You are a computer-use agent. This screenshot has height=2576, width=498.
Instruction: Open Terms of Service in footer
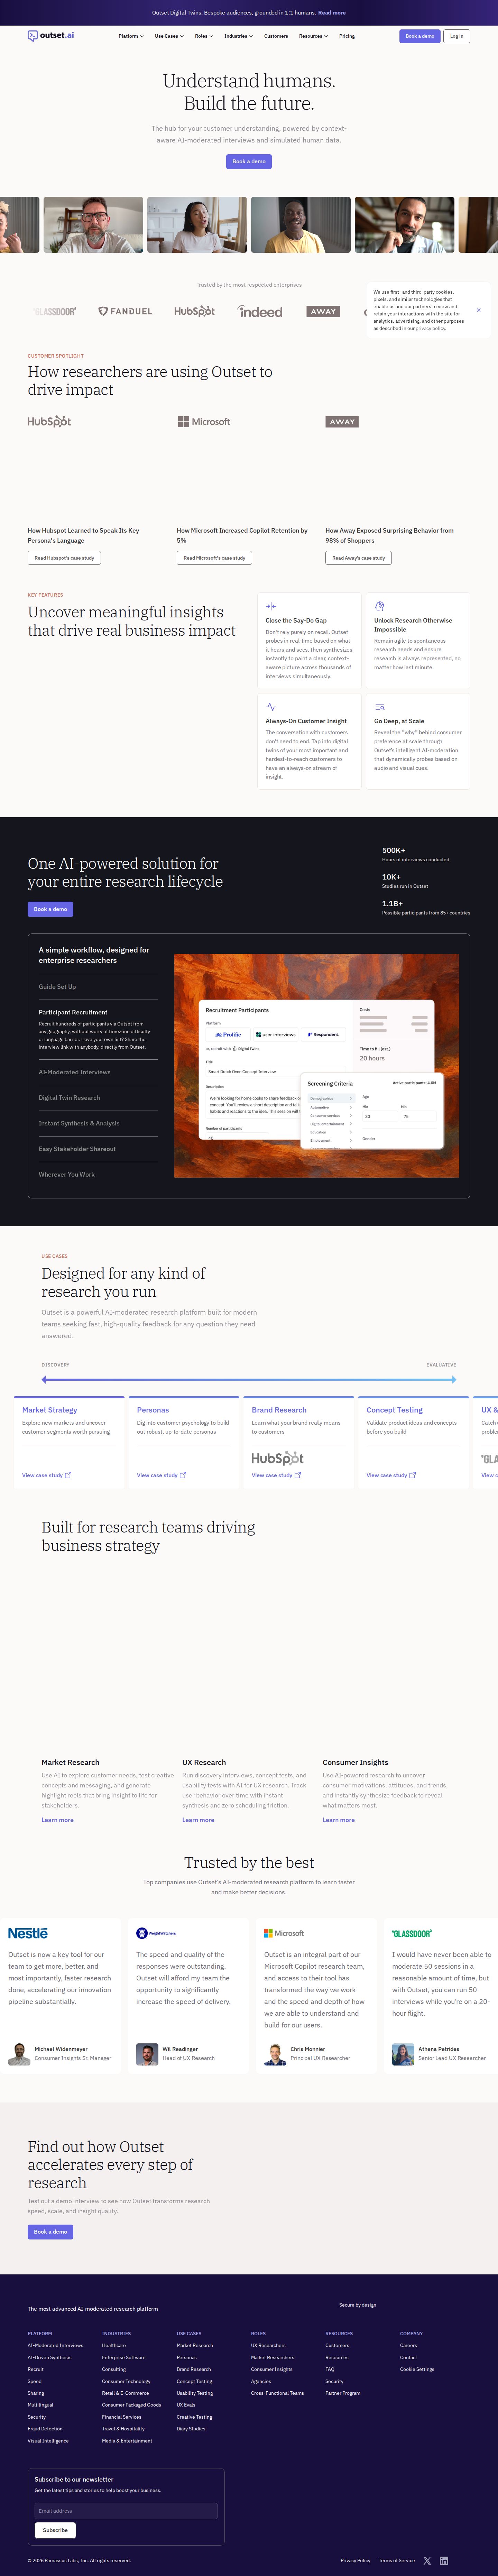click(397, 2560)
